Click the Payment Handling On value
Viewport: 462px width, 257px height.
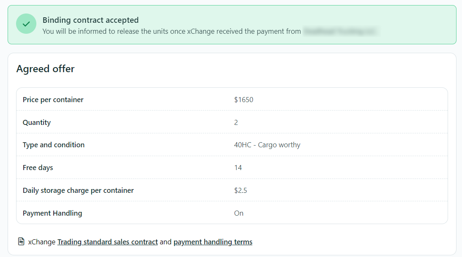(x=239, y=213)
